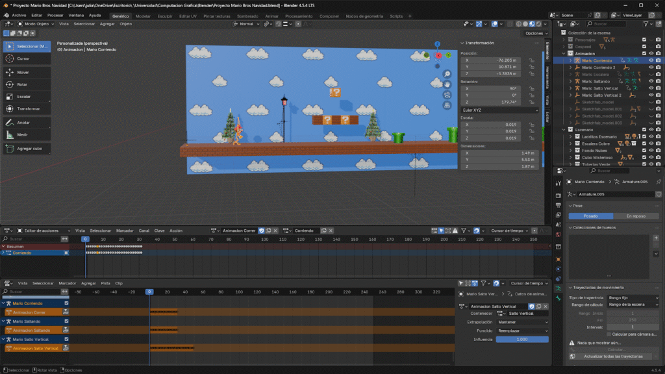
Task: Open the Procesar menu
Action: point(55,15)
